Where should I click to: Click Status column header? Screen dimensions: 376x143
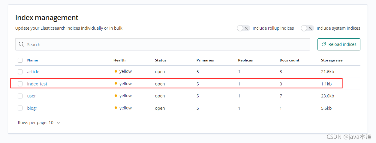click(161, 60)
